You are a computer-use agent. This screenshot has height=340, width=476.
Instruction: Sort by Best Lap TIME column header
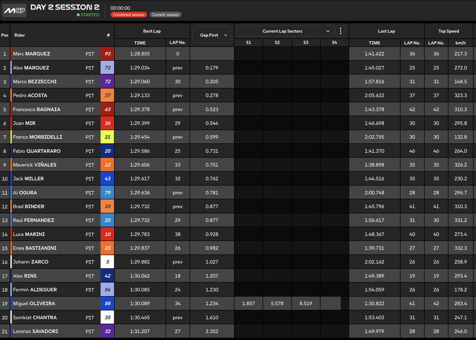coord(140,43)
